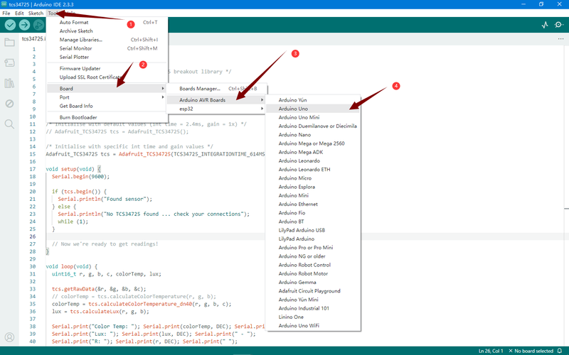Select Arduino Gemma board
569x355 pixels.
(x=313, y=283)
